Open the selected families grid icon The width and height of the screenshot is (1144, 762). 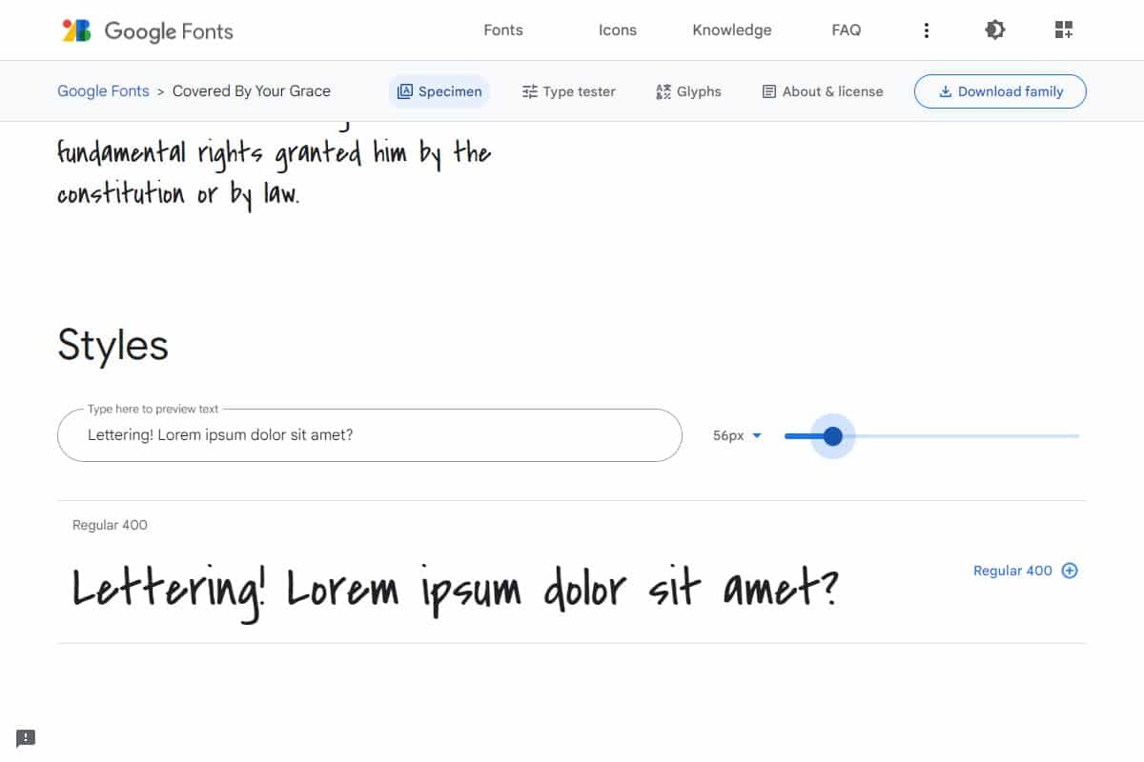coord(1064,30)
